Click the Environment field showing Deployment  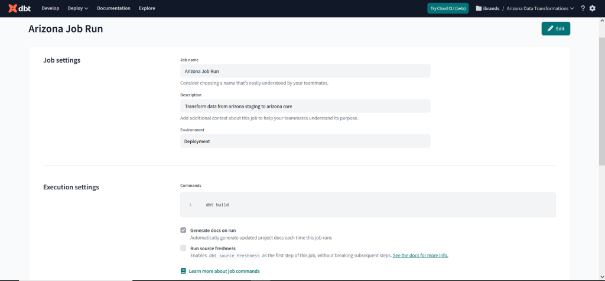pyautogui.click(x=305, y=141)
